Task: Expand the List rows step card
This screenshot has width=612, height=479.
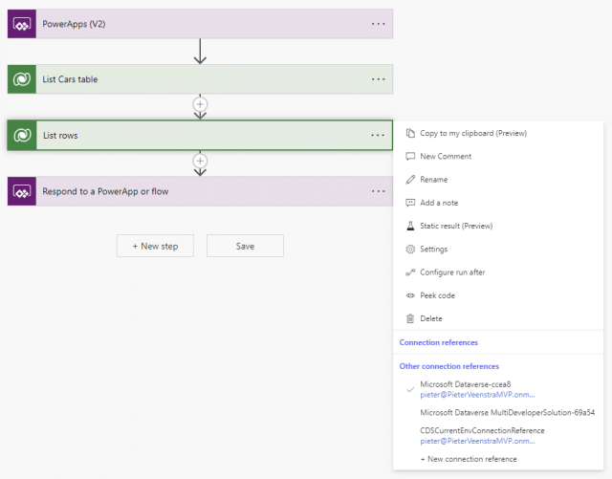Action: [x=200, y=135]
